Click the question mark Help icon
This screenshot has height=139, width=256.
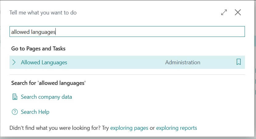click(14, 112)
